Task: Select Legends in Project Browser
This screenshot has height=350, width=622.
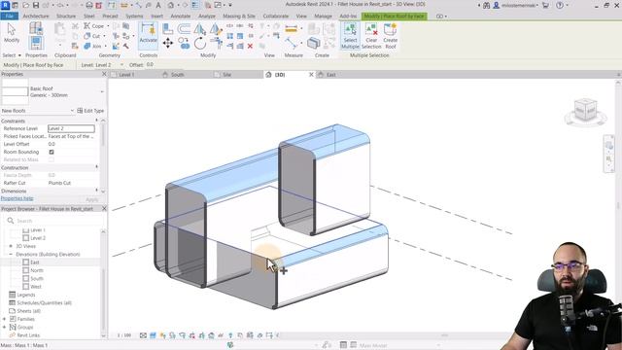Action: pos(26,295)
